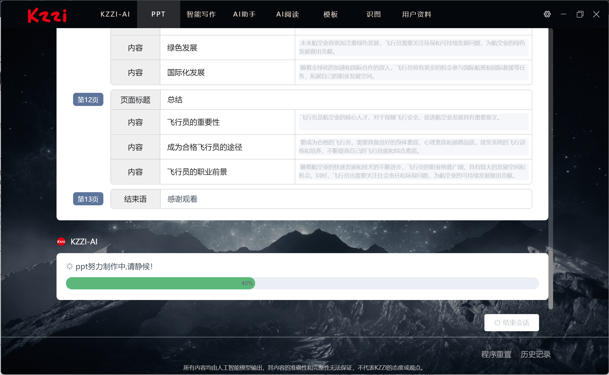Viewport: 609px width, 375px height.
Task: Click the AI disclaimer footer text
Action: click(303, 367)
